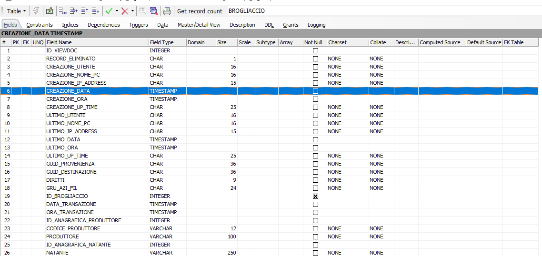
Task: Click the move field up icon
Action: (x=85, y=11)
